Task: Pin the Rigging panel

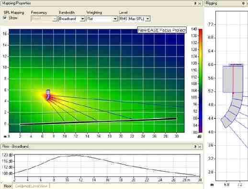Action: point(243,3)
